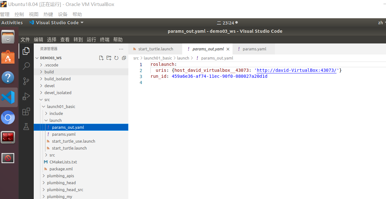Image resolution: width=386 pixels, height=199 pixels.
Task: Collapse all folders in explorer
Action: tap(124, 58)
